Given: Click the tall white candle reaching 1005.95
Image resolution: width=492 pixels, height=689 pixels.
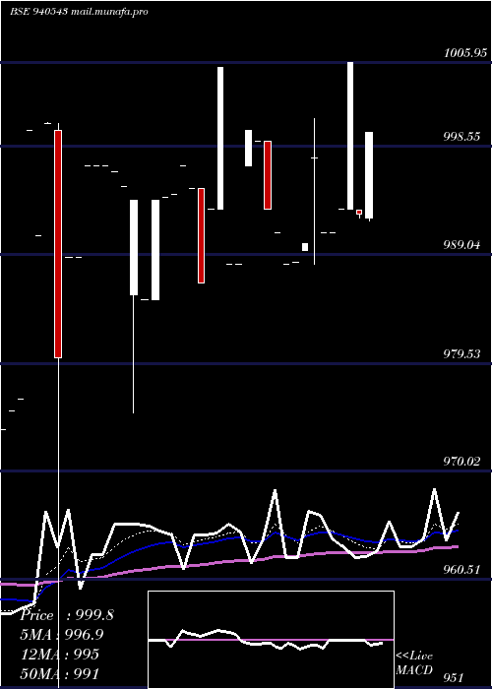Looking at the screenshot, I should point(350,136).
